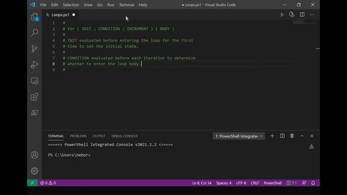The image size is (347, 195).
Task: Open the Accounts menu icon
Action: [35, 155]
